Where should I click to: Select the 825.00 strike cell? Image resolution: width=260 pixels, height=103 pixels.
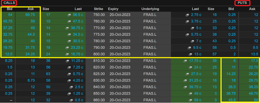(99, 74)
